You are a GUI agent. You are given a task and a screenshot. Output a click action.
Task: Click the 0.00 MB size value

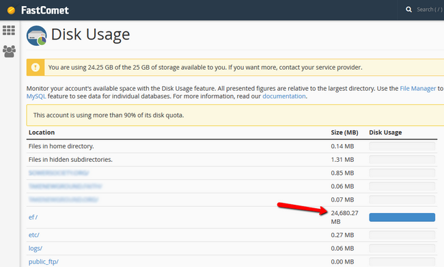tap(342, 262)
